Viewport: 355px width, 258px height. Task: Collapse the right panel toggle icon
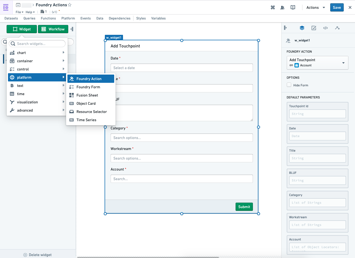point(285,28)
